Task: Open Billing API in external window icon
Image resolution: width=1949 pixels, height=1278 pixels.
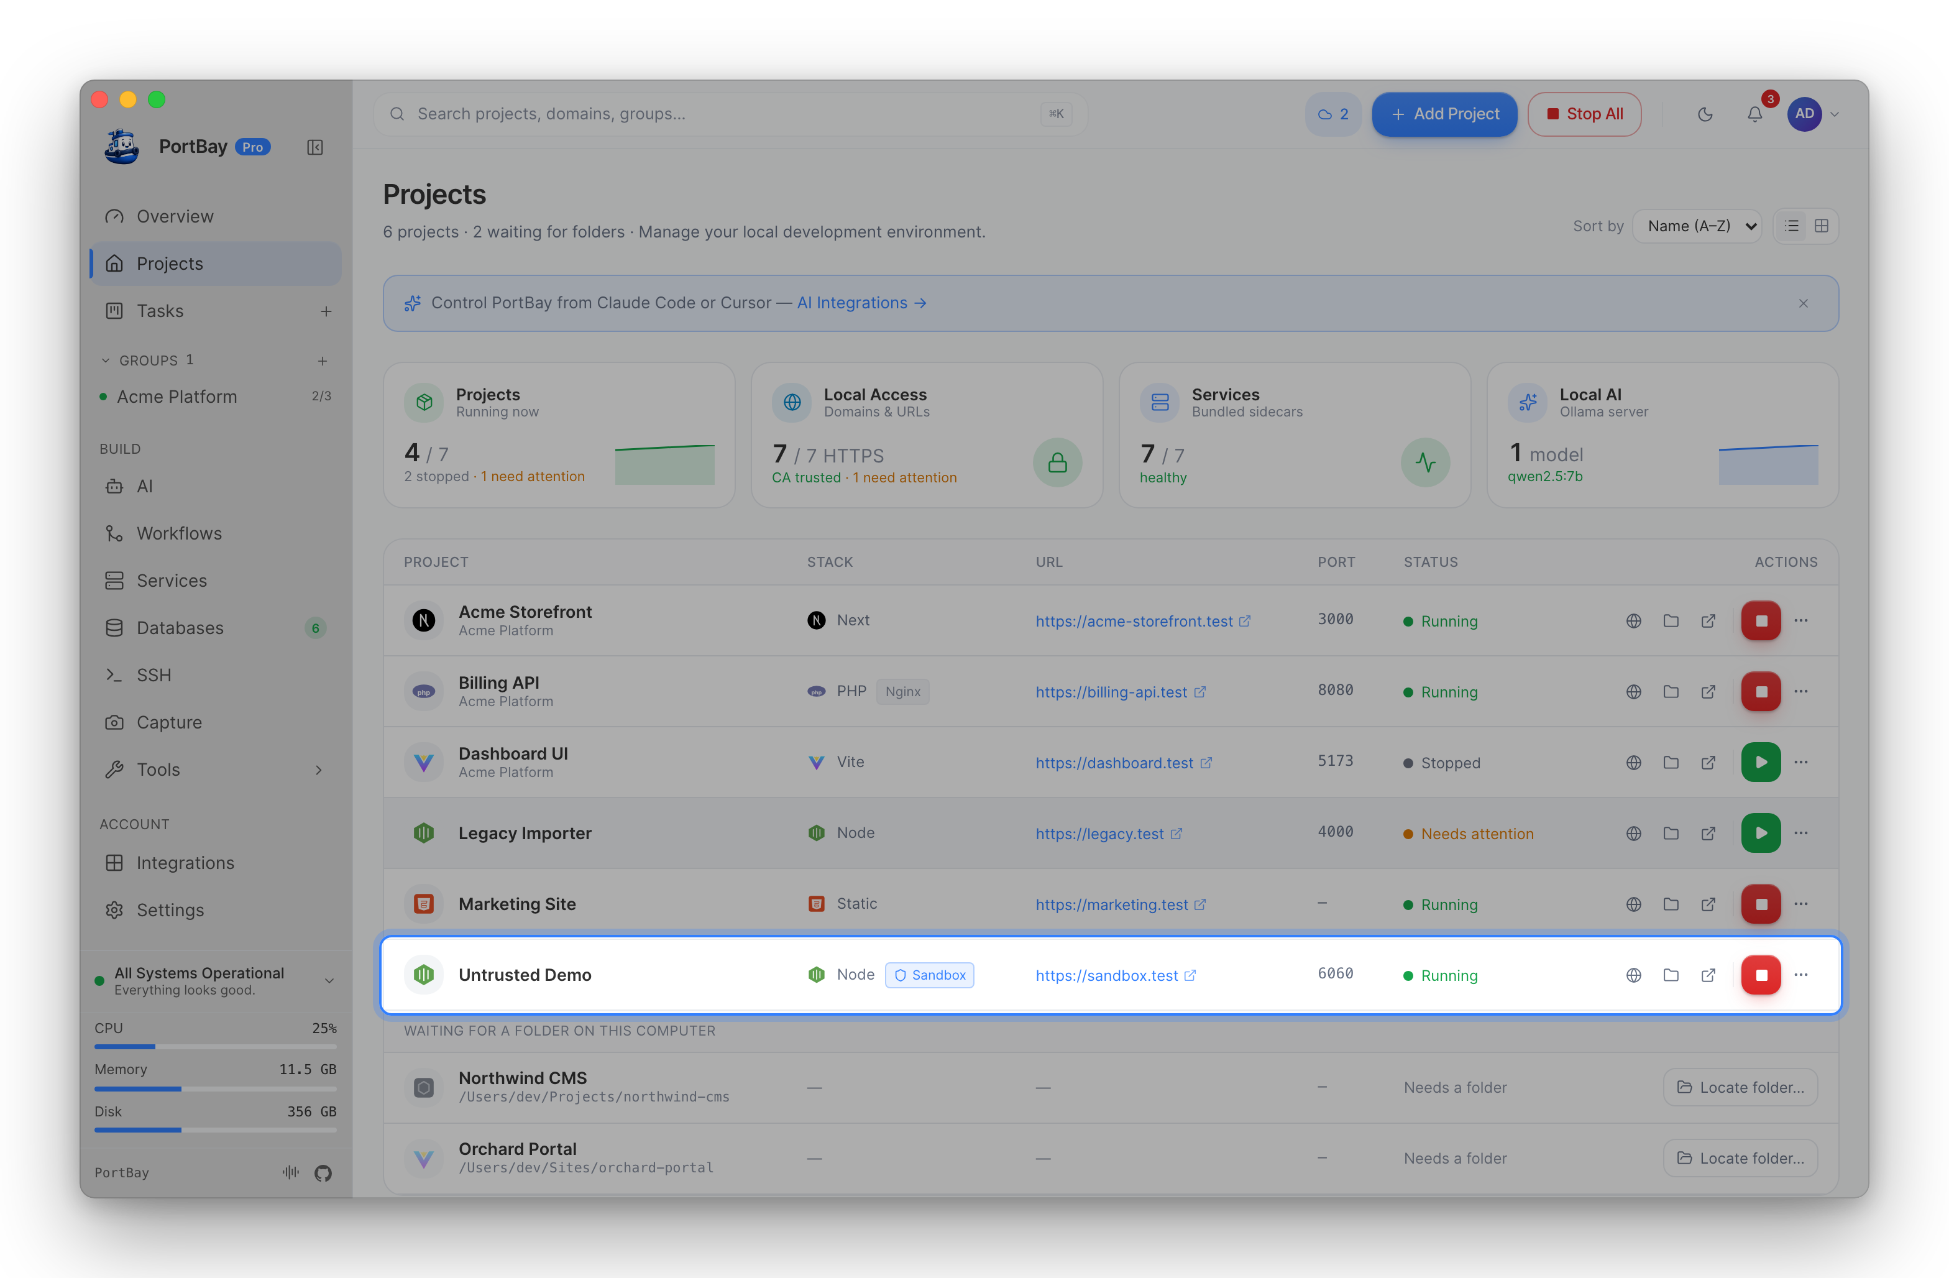Action: click(x=1708, y=691)
